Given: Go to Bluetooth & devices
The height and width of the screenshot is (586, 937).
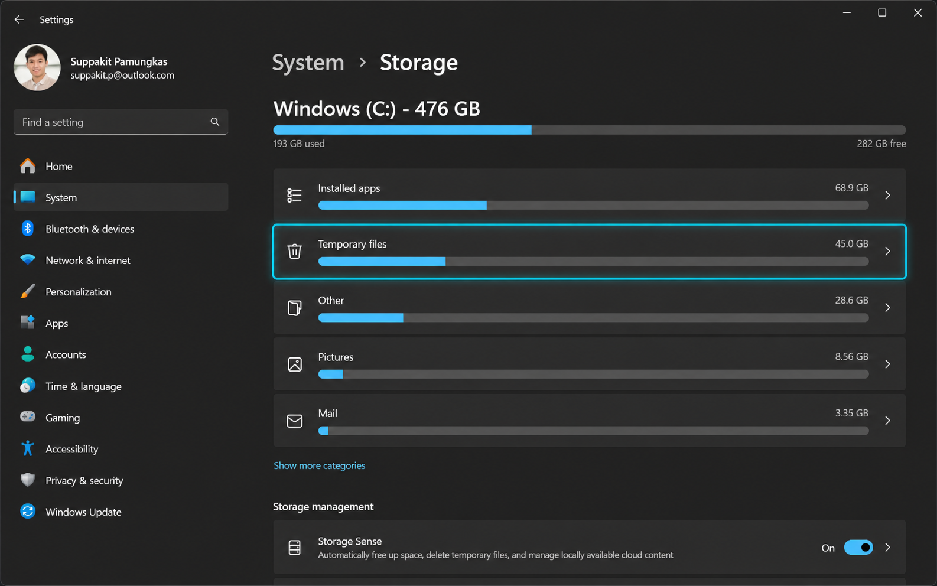Looking at the screenshot, I should 121,229.
